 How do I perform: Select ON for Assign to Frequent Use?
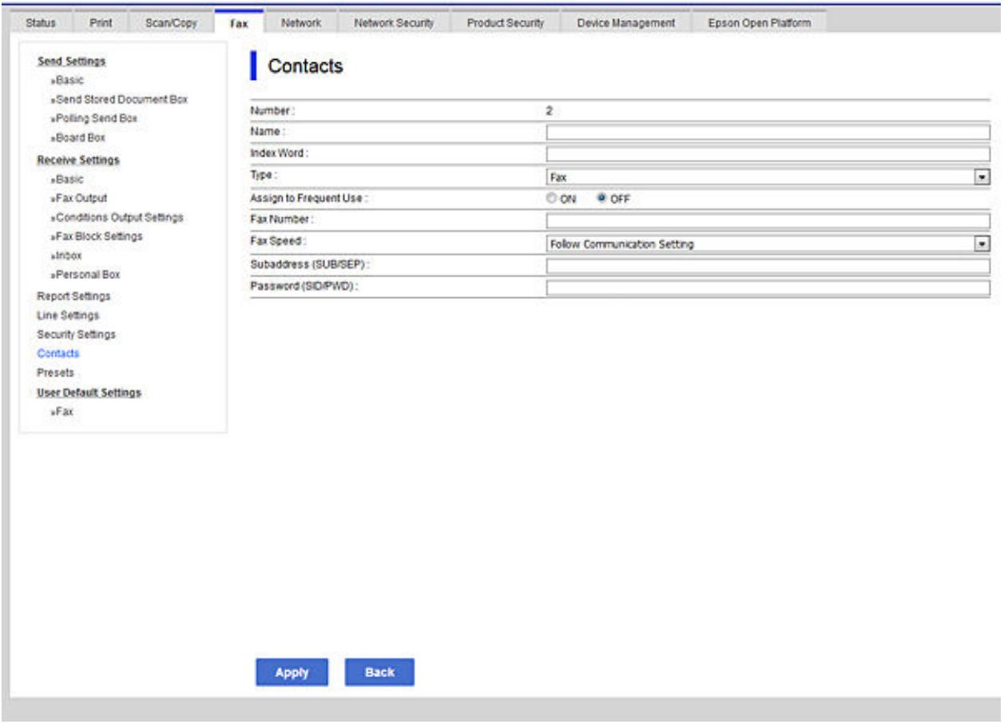pyautogui.click(x=552, y=199)
